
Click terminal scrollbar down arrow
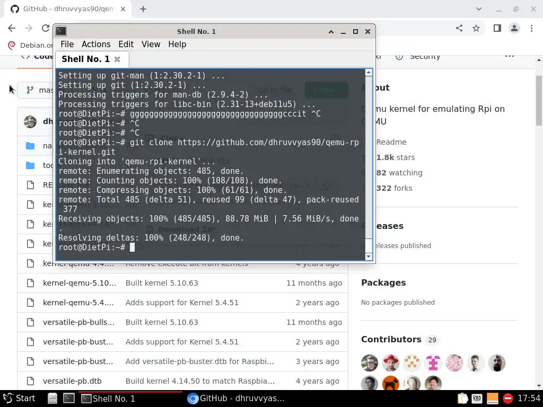pyautogui.click(x=369, y=256)
